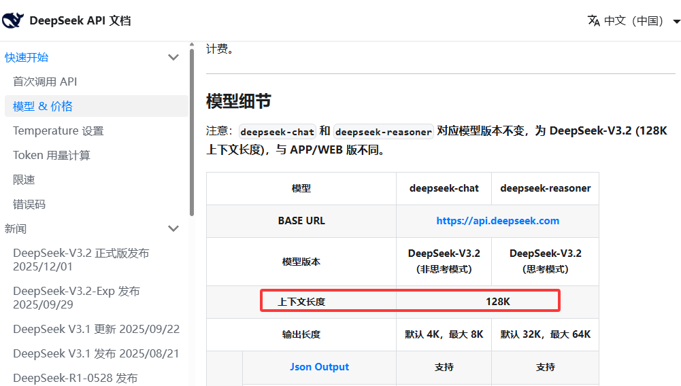The height and width of the screenshot is (386, 681).
Task: Click the DeepSeek whale logo icon
Action: point(13,20)
